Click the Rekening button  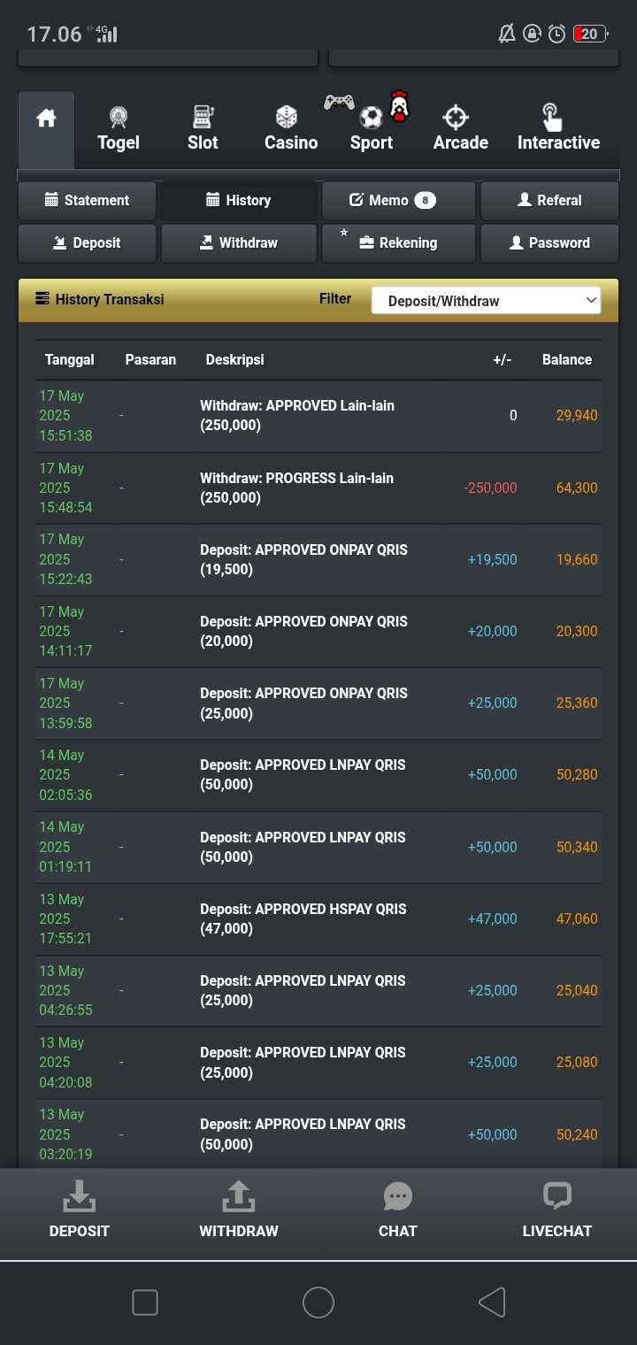tap(397, 242)
